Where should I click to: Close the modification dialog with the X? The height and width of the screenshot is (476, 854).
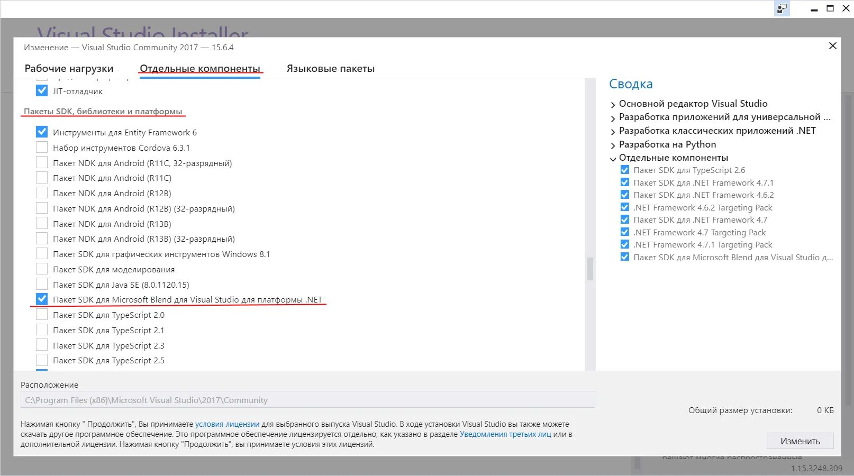coord(832,46)
